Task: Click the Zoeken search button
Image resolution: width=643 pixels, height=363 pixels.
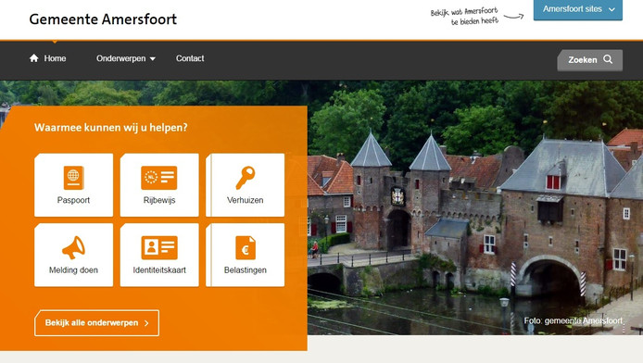Action: click(x=589, y=60)
